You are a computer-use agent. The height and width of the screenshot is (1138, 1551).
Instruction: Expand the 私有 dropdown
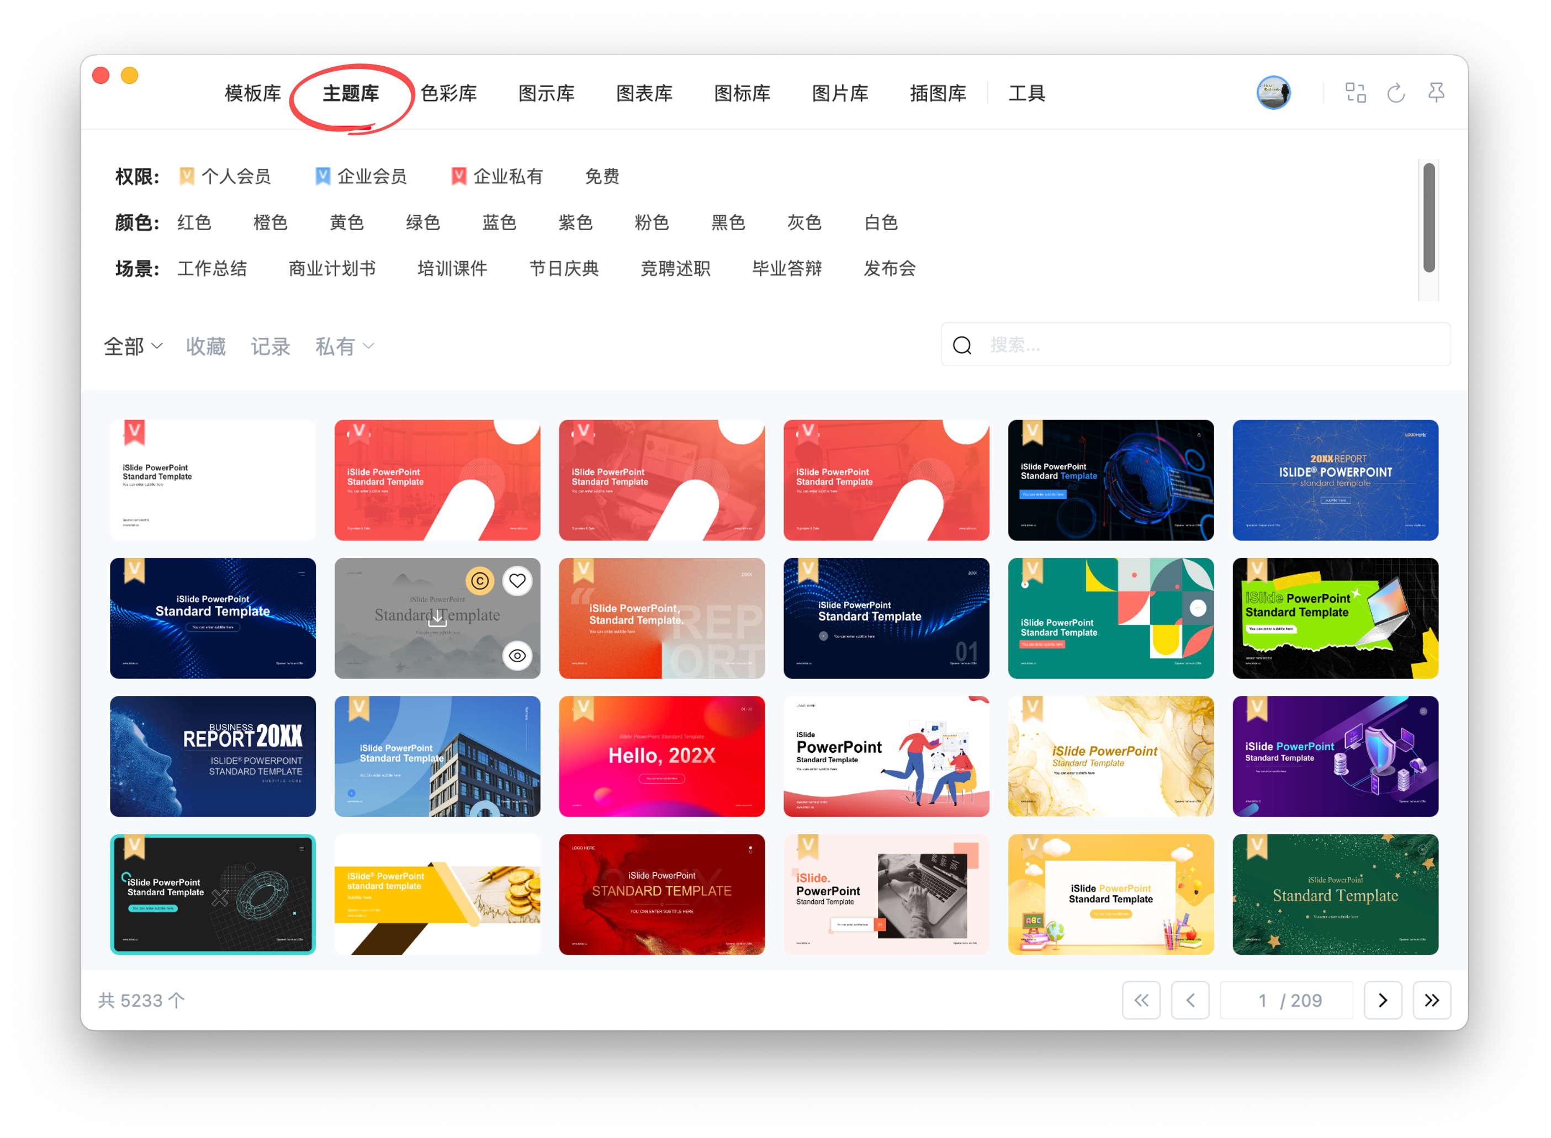tap(345, 347)
